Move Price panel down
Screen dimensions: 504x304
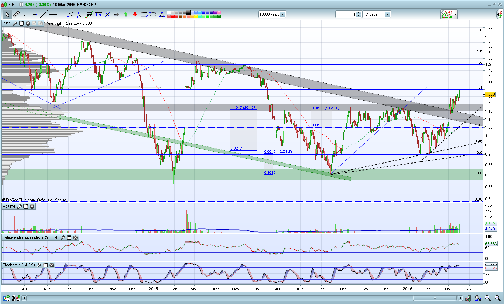click(34, 23)
